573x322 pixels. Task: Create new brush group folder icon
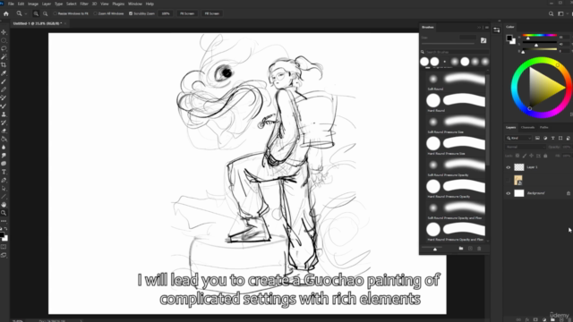coord(461,249)
